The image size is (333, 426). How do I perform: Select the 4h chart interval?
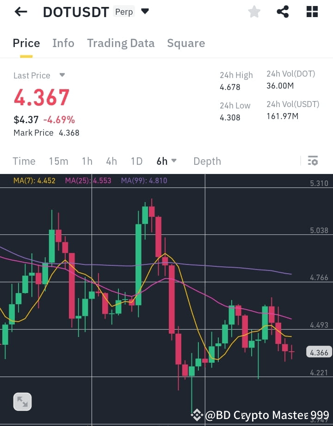111,161
